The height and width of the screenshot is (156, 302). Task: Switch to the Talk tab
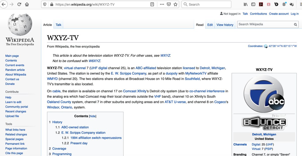pyautogui.click(x=58, y=25)
